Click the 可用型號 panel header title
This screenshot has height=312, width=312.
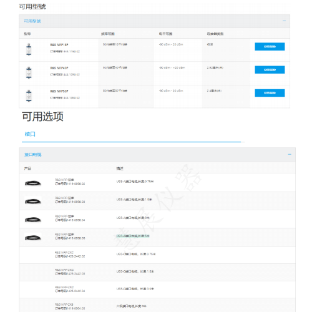click(32, 21)
